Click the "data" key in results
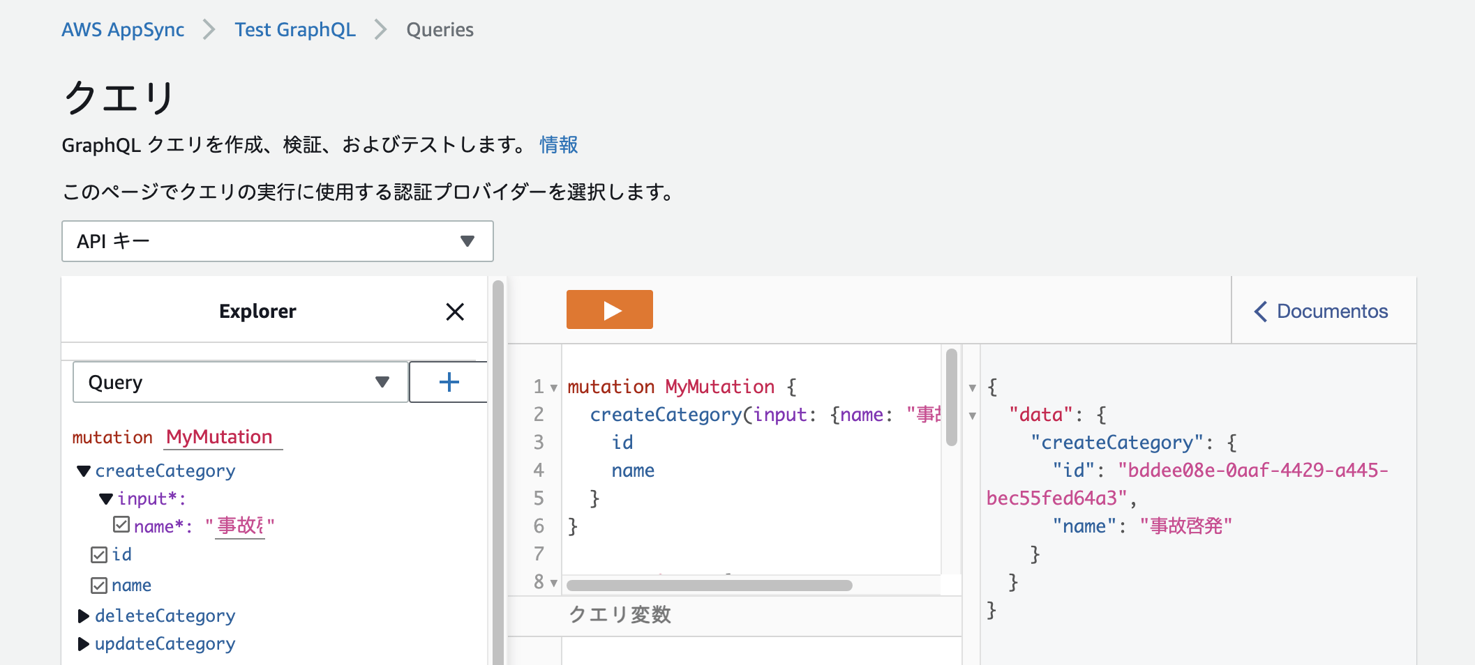Screen dimensions: 1475x665 (x=1041, y=415)
